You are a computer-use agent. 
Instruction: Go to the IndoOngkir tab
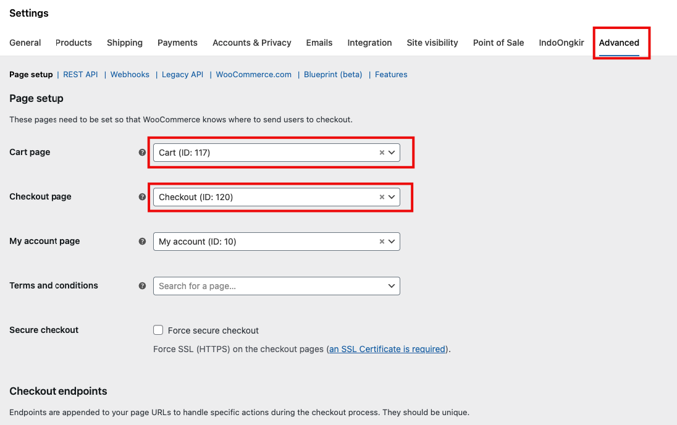coord(561,43)
